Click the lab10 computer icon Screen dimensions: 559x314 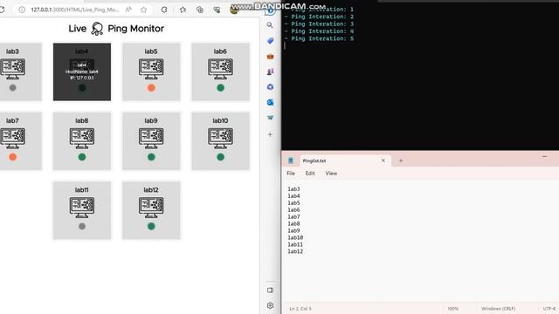coord(220,139)
